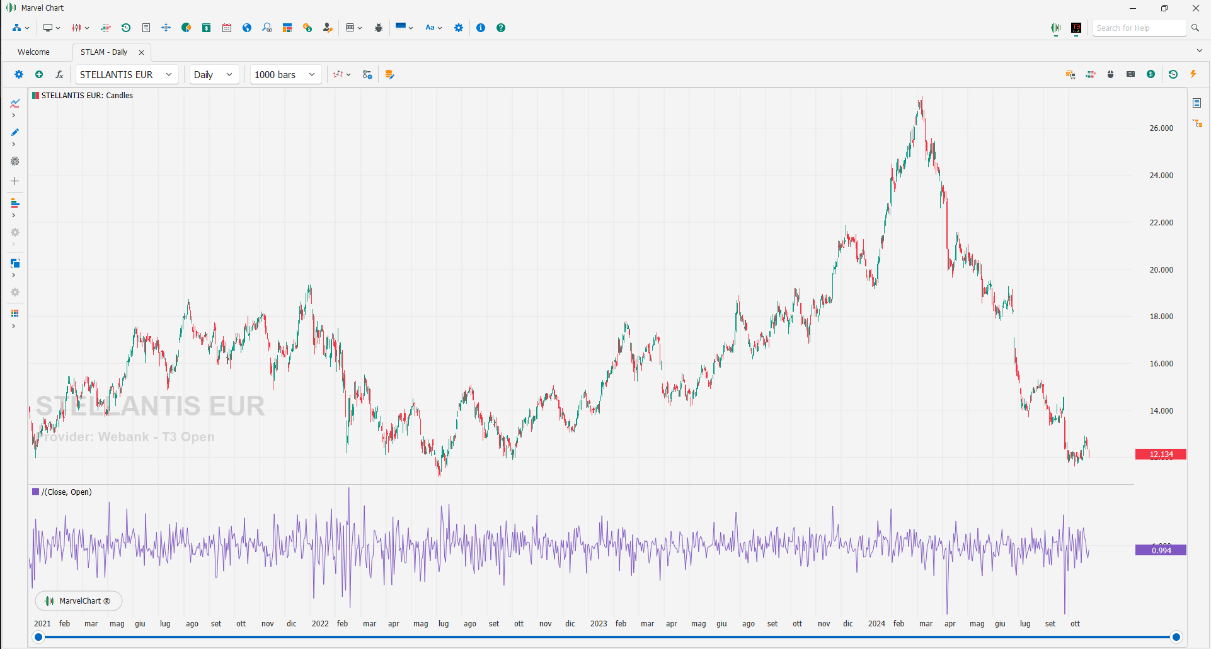Open the blue gear settings in main toolbar
Viewport: 1211px width, 649px height.
[x=459, y=28]
